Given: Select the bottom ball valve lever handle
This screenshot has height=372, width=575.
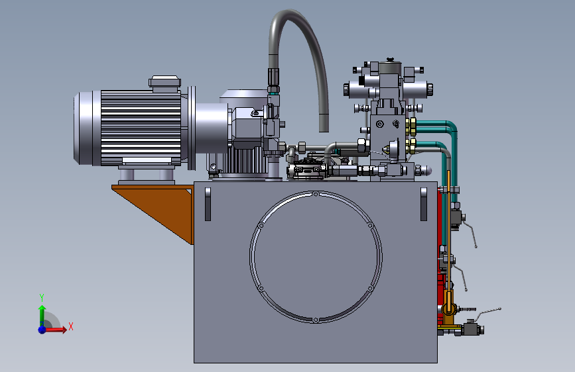Looking at the screenshot, I should click(487, 313).
